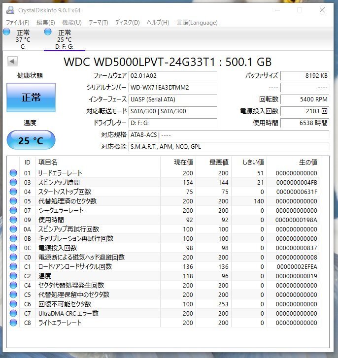Click status orb for 04 スタート/ストップ回数

coord(13,192)
